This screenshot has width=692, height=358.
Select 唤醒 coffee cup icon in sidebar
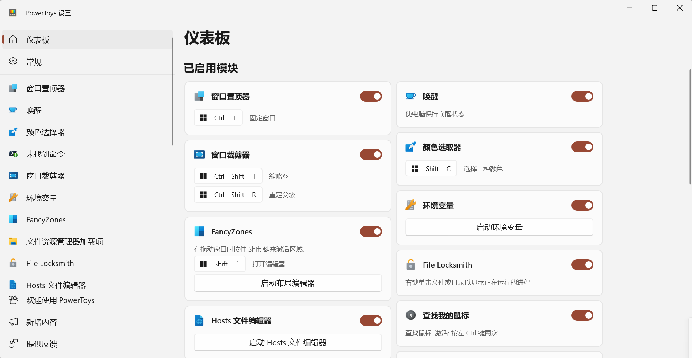pos(13,110)
